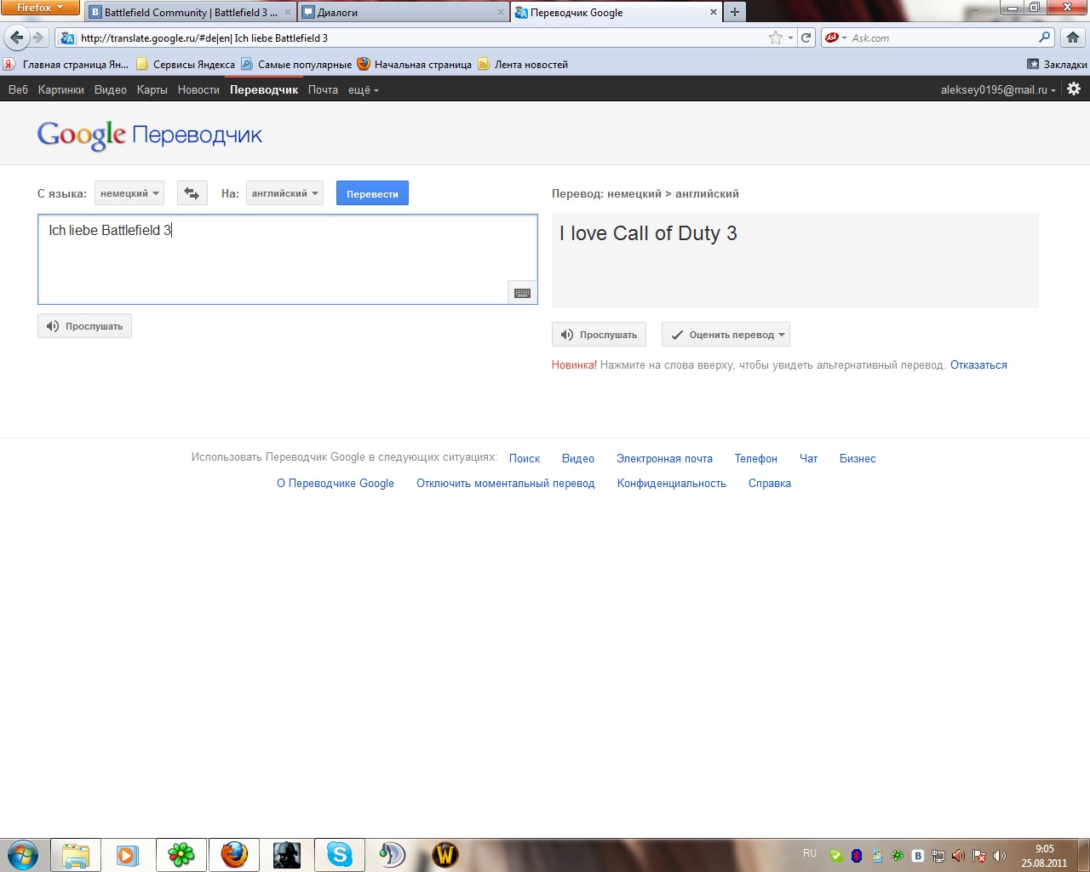Open Видео in the Google bar
Viewport: 1090px width, 872px height.
[x=111, y=89]
